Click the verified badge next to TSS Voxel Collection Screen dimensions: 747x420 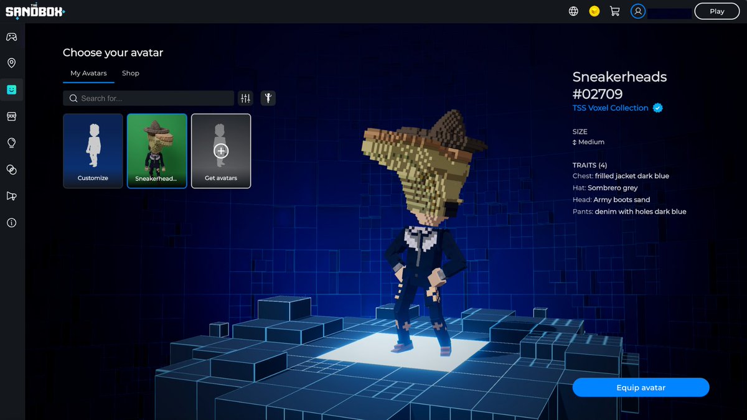[x=657, y=108]
